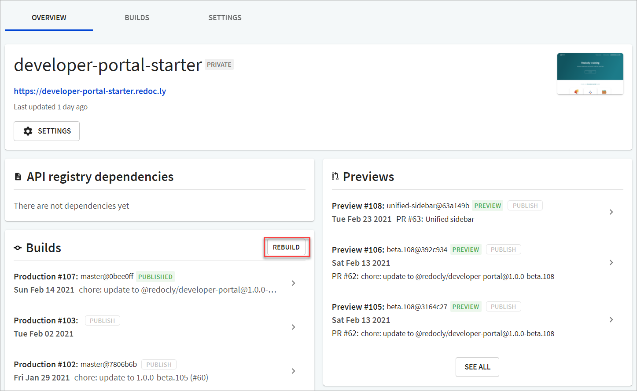Open Preview #108 details arrow

(611, 212)
